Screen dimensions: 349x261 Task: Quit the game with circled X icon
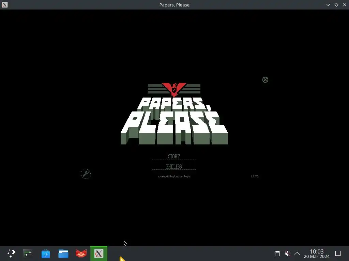(x=265, y=80)
